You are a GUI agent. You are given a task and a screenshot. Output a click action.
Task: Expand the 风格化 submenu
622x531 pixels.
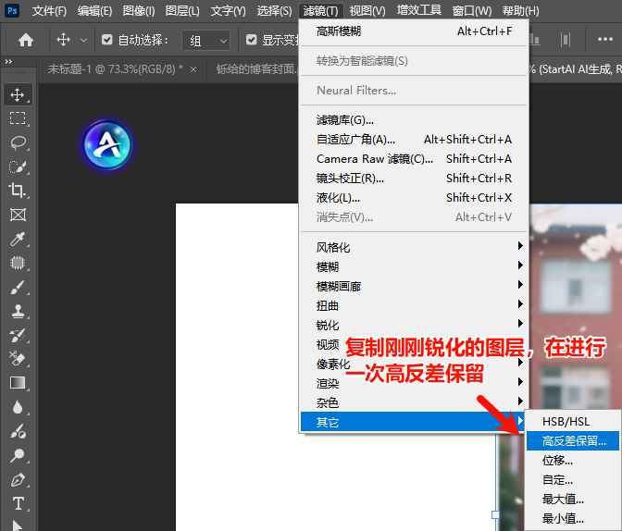(413, 247)
